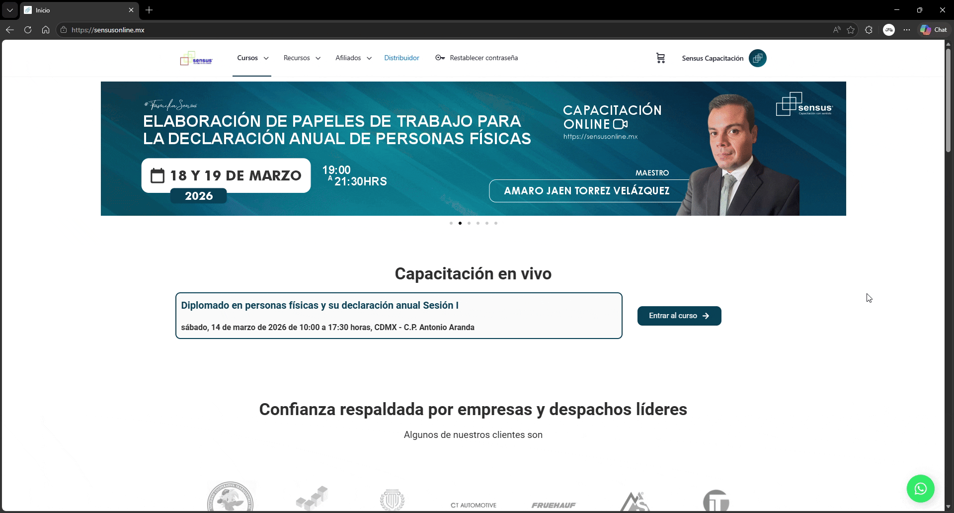The width and height of the screenshot is (954, 513).
Task: Click the WhatsApp chat floating button
Action: pyautogui.click(x=920, y=489)
